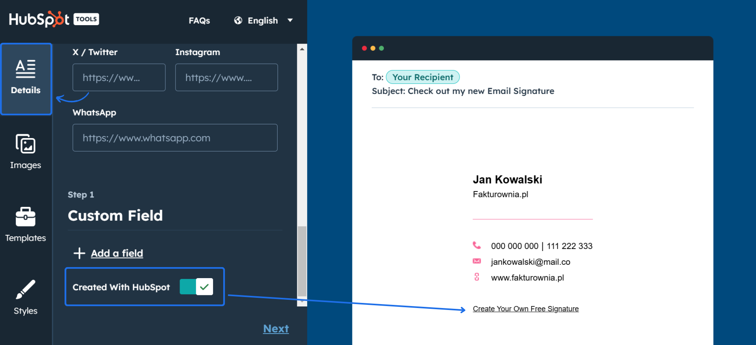
Task: Click the X / Twitter field label
Action: (95, 52)
